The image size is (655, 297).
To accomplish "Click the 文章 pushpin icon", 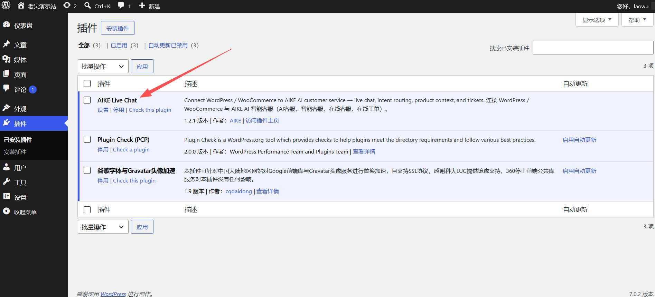I will pos(7,44).
